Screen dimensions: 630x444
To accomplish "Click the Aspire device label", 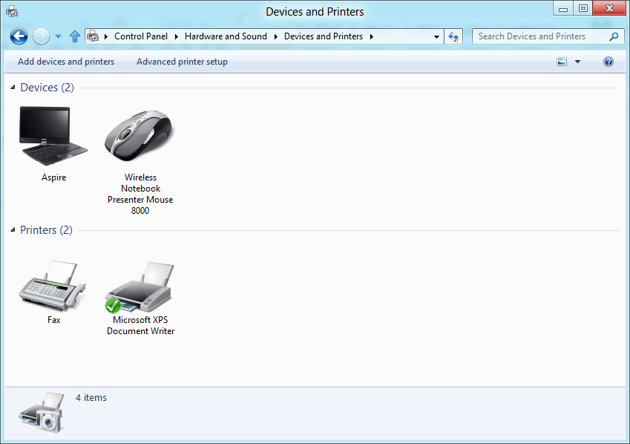I will point(54,177).
